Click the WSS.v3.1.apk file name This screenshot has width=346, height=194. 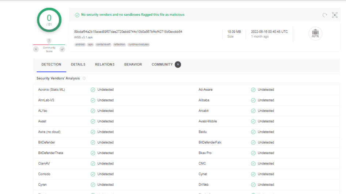[x=83, y=37]
